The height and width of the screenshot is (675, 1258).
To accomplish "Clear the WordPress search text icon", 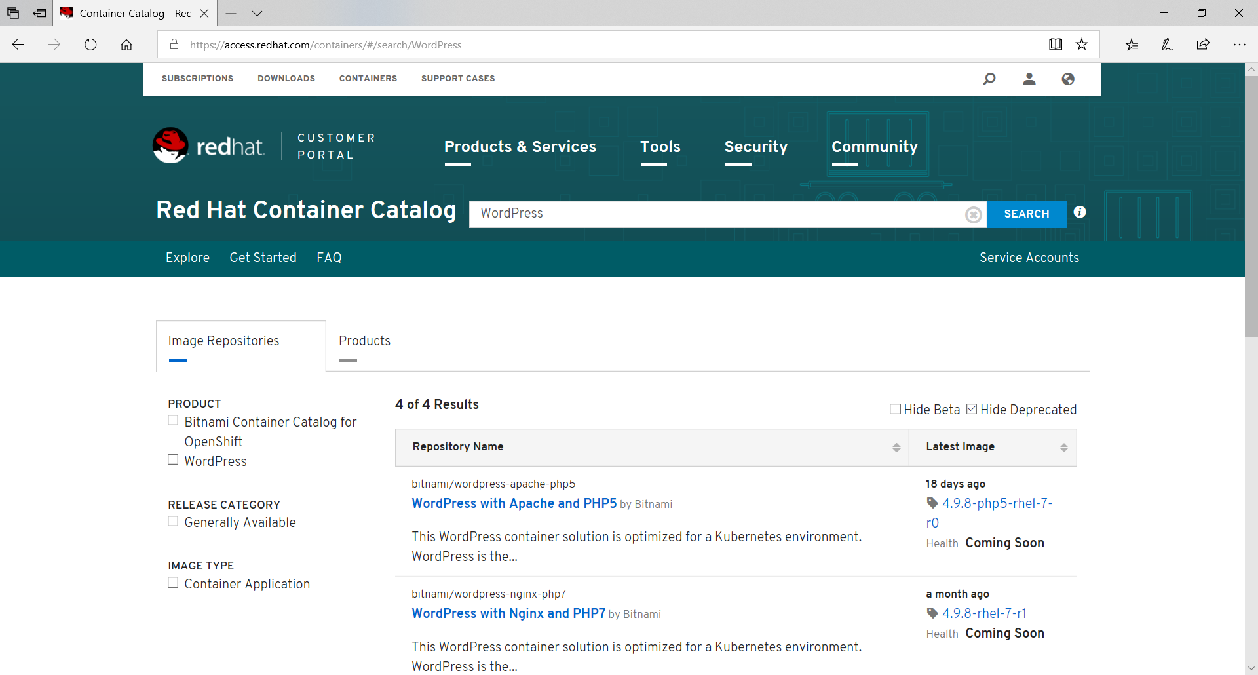I will click(x=973, y=214).
